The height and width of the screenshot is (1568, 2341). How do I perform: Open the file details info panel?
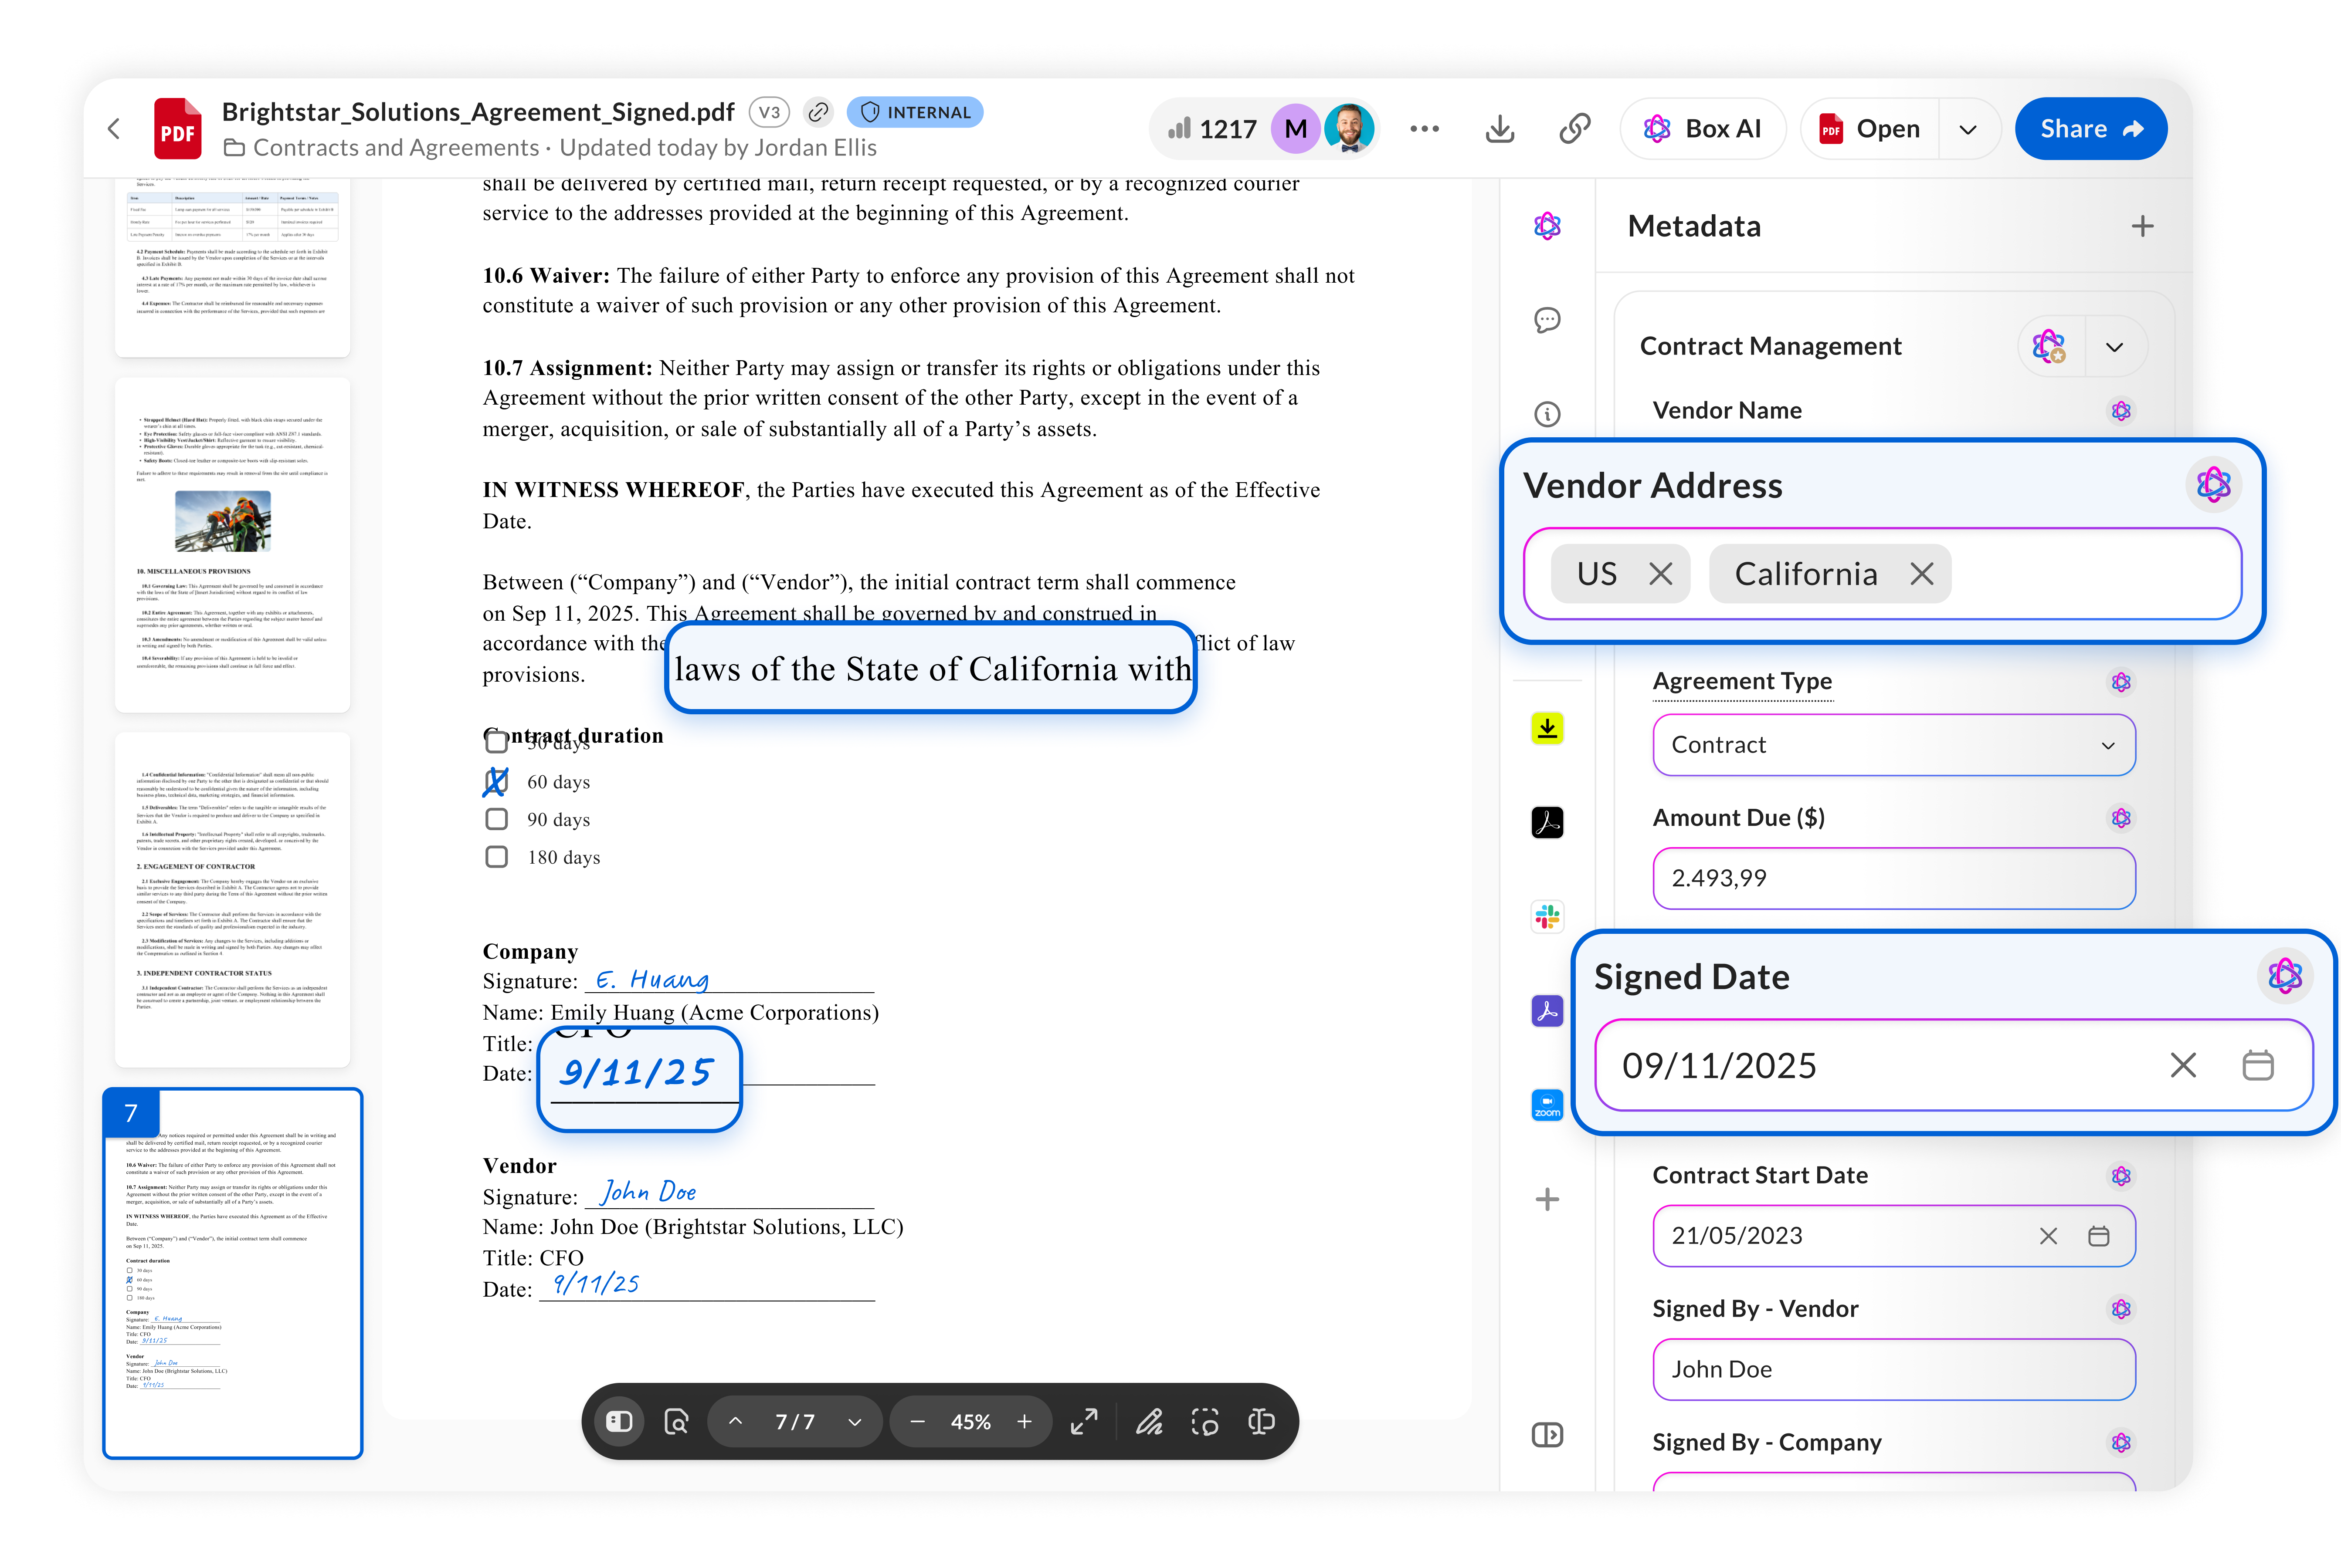[x=1547, y=414]
